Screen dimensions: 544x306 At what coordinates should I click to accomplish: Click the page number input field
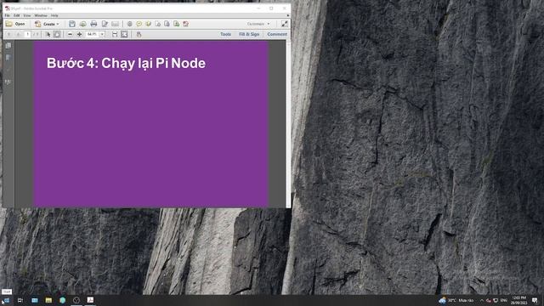[x=27, y=34]
